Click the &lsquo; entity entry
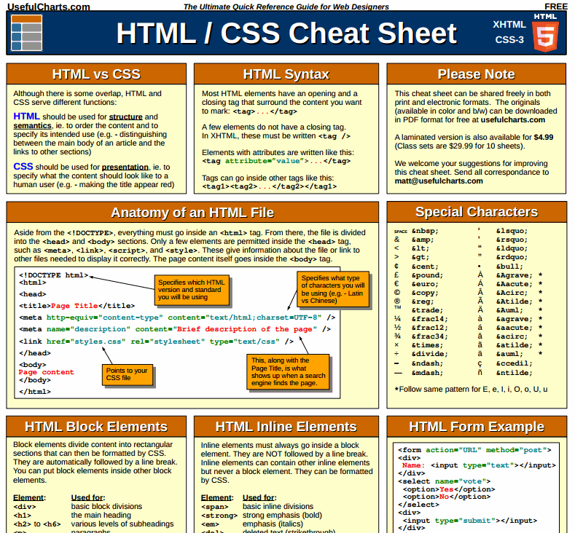 (x=512, y=231)
